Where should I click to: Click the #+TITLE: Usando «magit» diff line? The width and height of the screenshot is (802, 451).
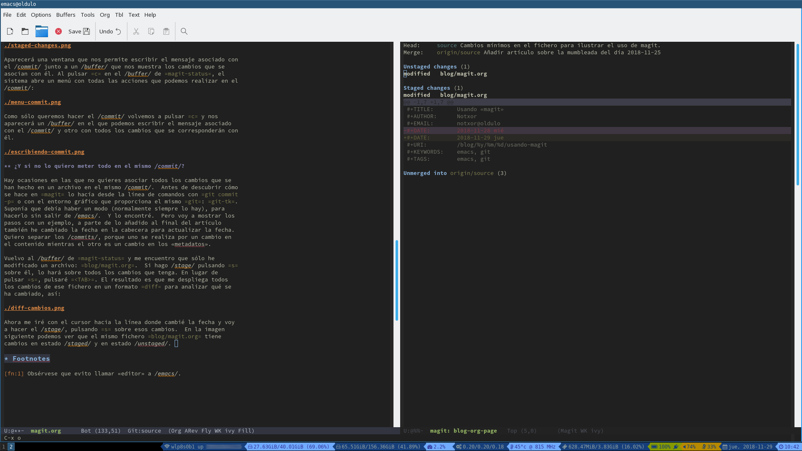point(455,109)
